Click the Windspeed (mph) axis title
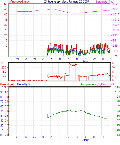120x145 pixels. pos(20,2)
